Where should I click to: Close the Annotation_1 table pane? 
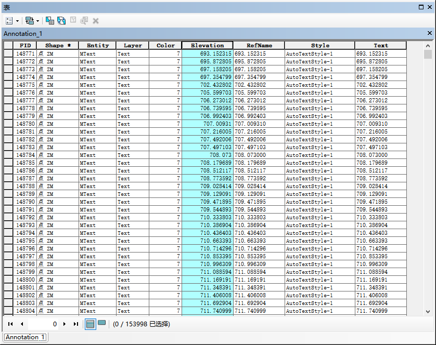click(430, 33)
